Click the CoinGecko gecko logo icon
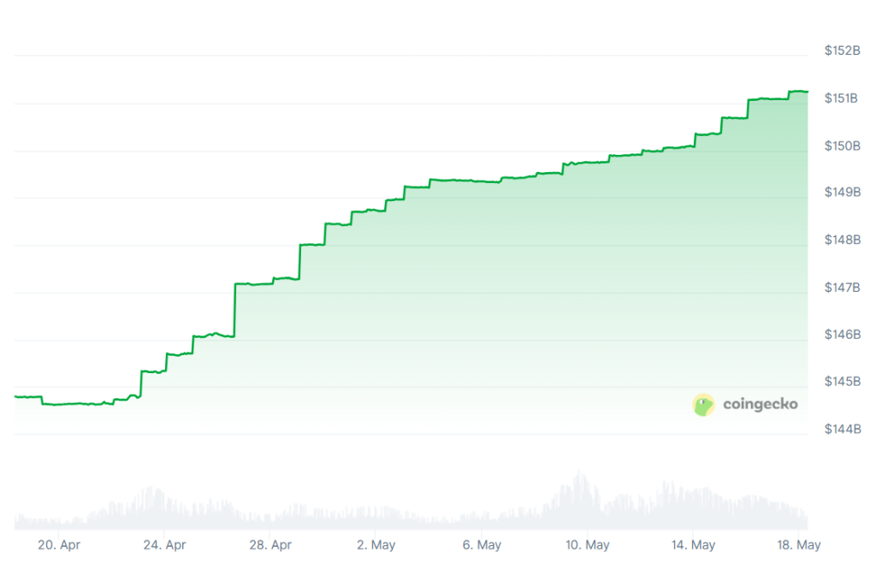The width and height of the screenshot is (876, 564). (703, 405)
